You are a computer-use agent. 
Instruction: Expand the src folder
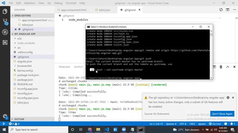(19, 48)
